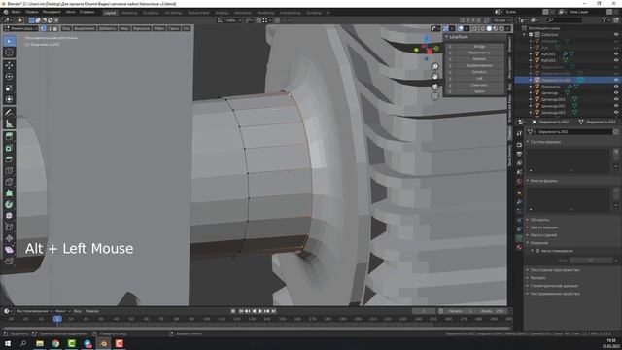
Task: Select the Scale tool in the left toolbar
Action: 9,87
